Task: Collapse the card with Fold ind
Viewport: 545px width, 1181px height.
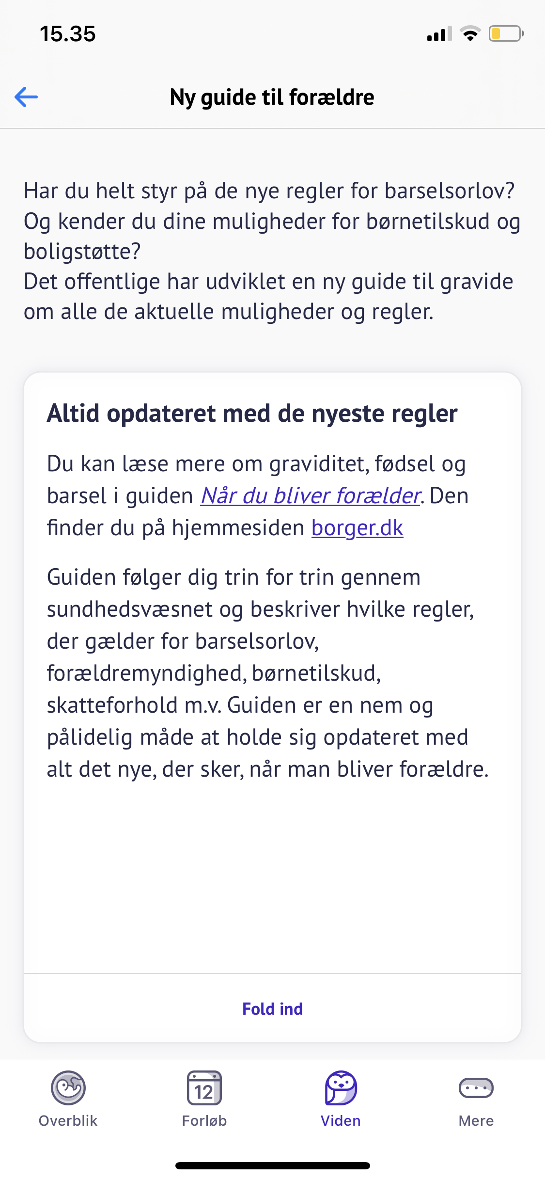Action: [272, 1009]
